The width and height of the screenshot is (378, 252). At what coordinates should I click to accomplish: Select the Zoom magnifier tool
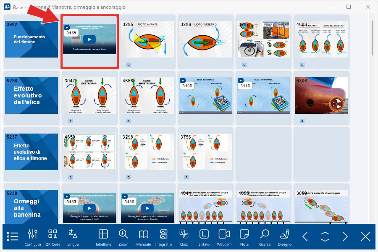[x=123, y=237]
